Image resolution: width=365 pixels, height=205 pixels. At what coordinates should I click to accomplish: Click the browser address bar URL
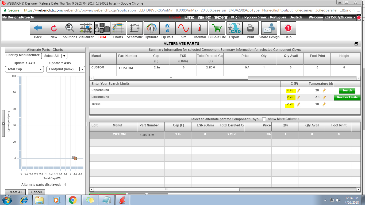(191, 10)
